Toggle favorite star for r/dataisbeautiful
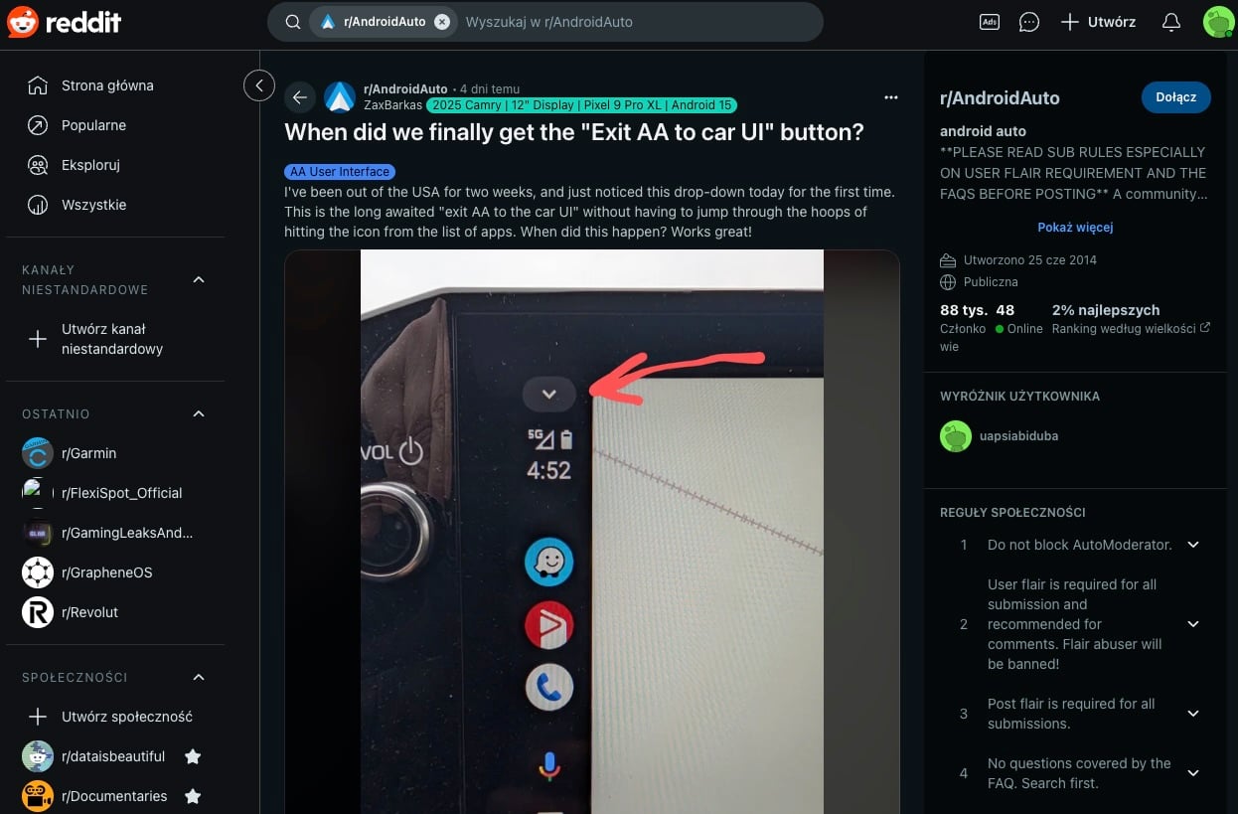 tap(193, 756)
